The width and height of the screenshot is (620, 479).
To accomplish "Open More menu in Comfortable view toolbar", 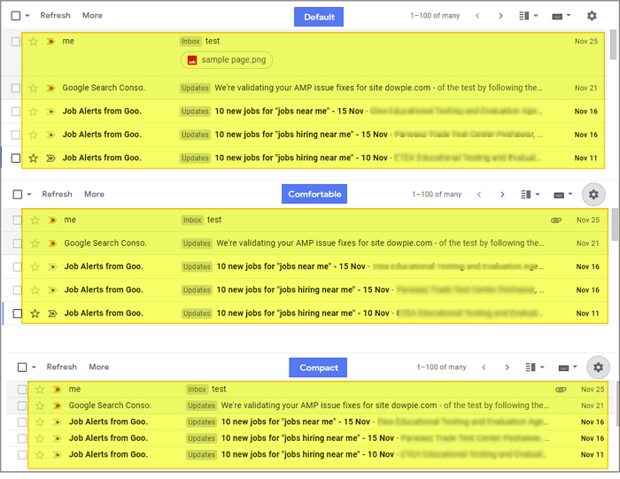I will tap(94, 194).
